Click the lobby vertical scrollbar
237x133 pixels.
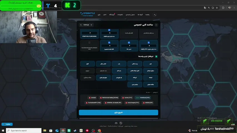point(78,92)
